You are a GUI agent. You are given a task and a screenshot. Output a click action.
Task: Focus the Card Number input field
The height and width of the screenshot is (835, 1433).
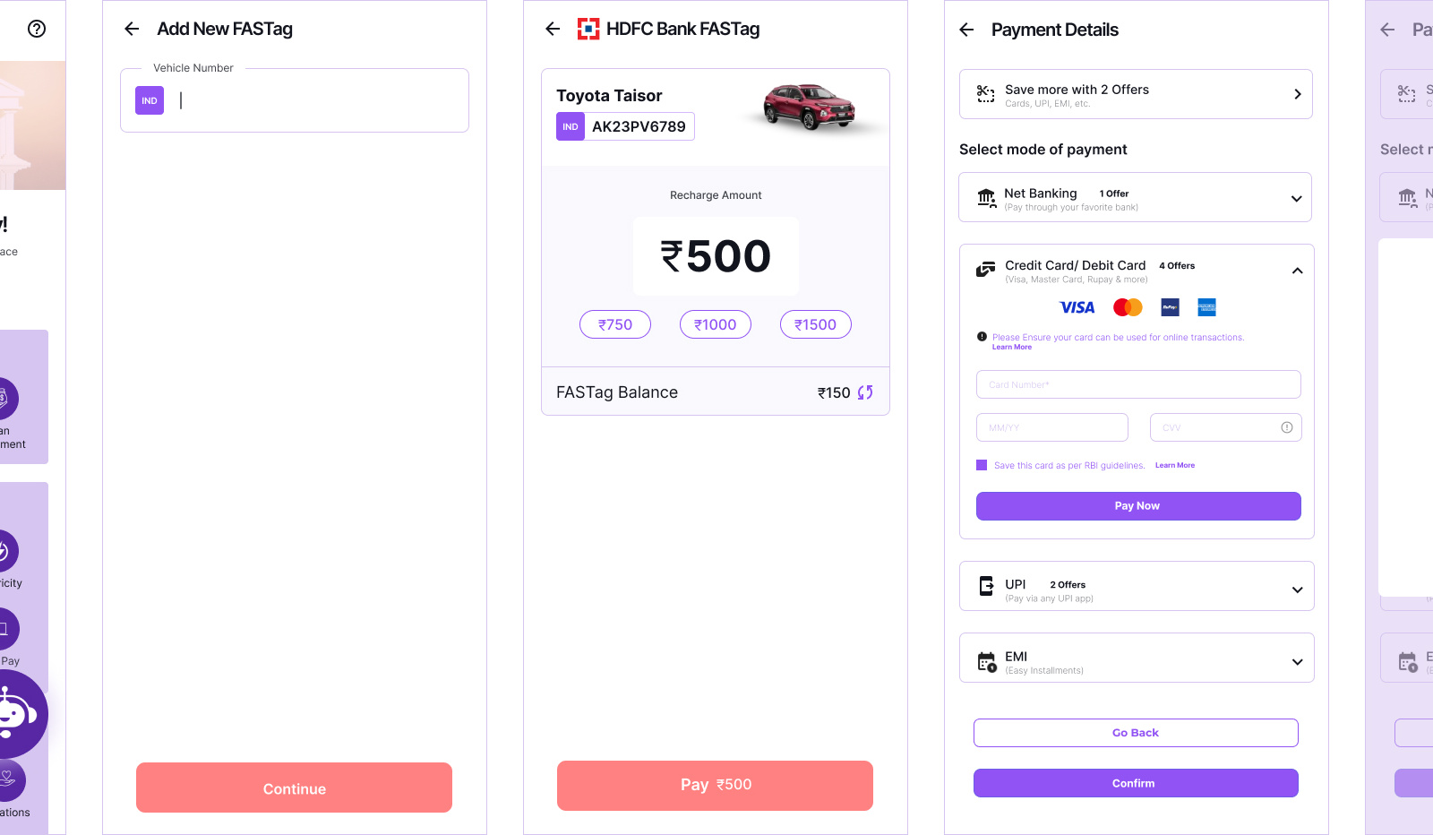[1138, 384]
